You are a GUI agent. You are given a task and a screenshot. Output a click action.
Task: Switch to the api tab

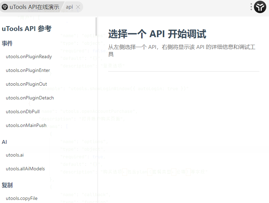(69, 7)
